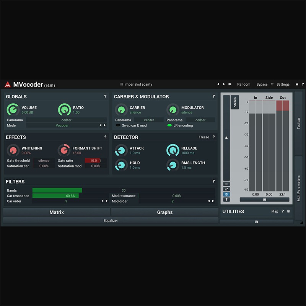306x306 pixels.
Task: Open the Matrix tab
Action: (x=57, y=212)
